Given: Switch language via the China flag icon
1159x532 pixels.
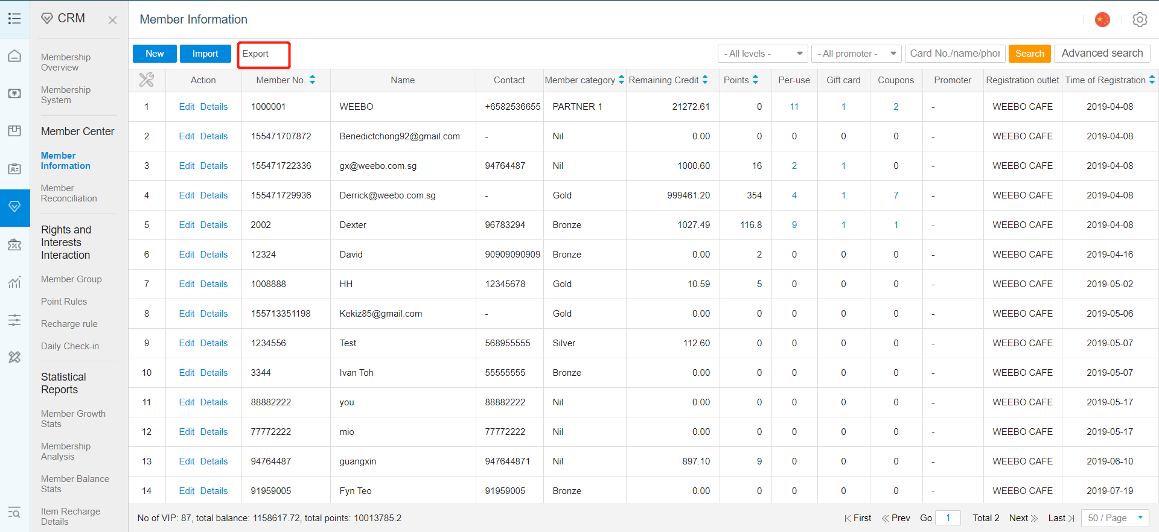Looking at the screenshot, I should [1102, 19].
